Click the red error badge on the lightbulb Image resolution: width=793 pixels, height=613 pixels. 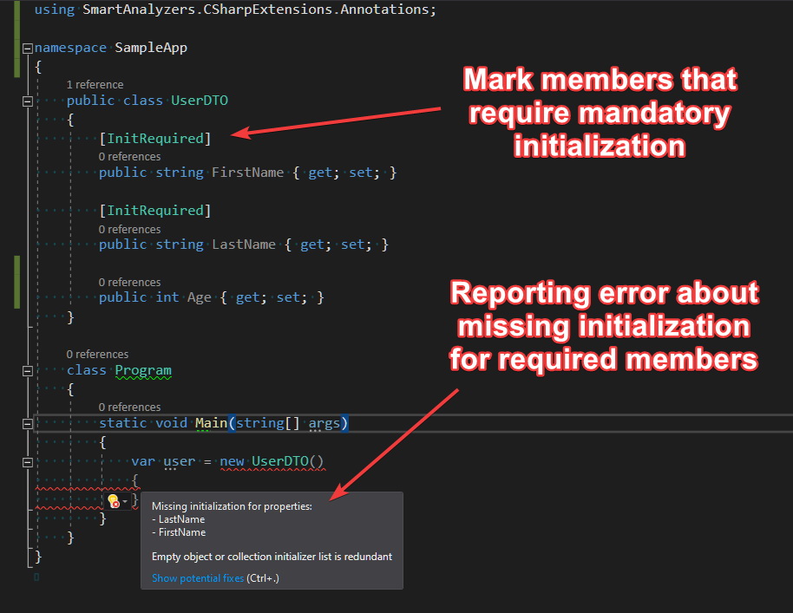pos(116,504)
